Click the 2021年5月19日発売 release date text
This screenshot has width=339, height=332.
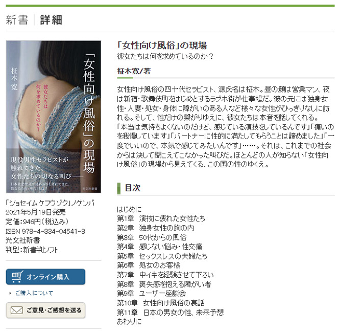point(36,212)
